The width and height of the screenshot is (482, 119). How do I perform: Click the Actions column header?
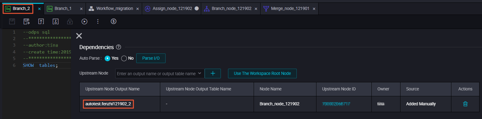(465, 89)
